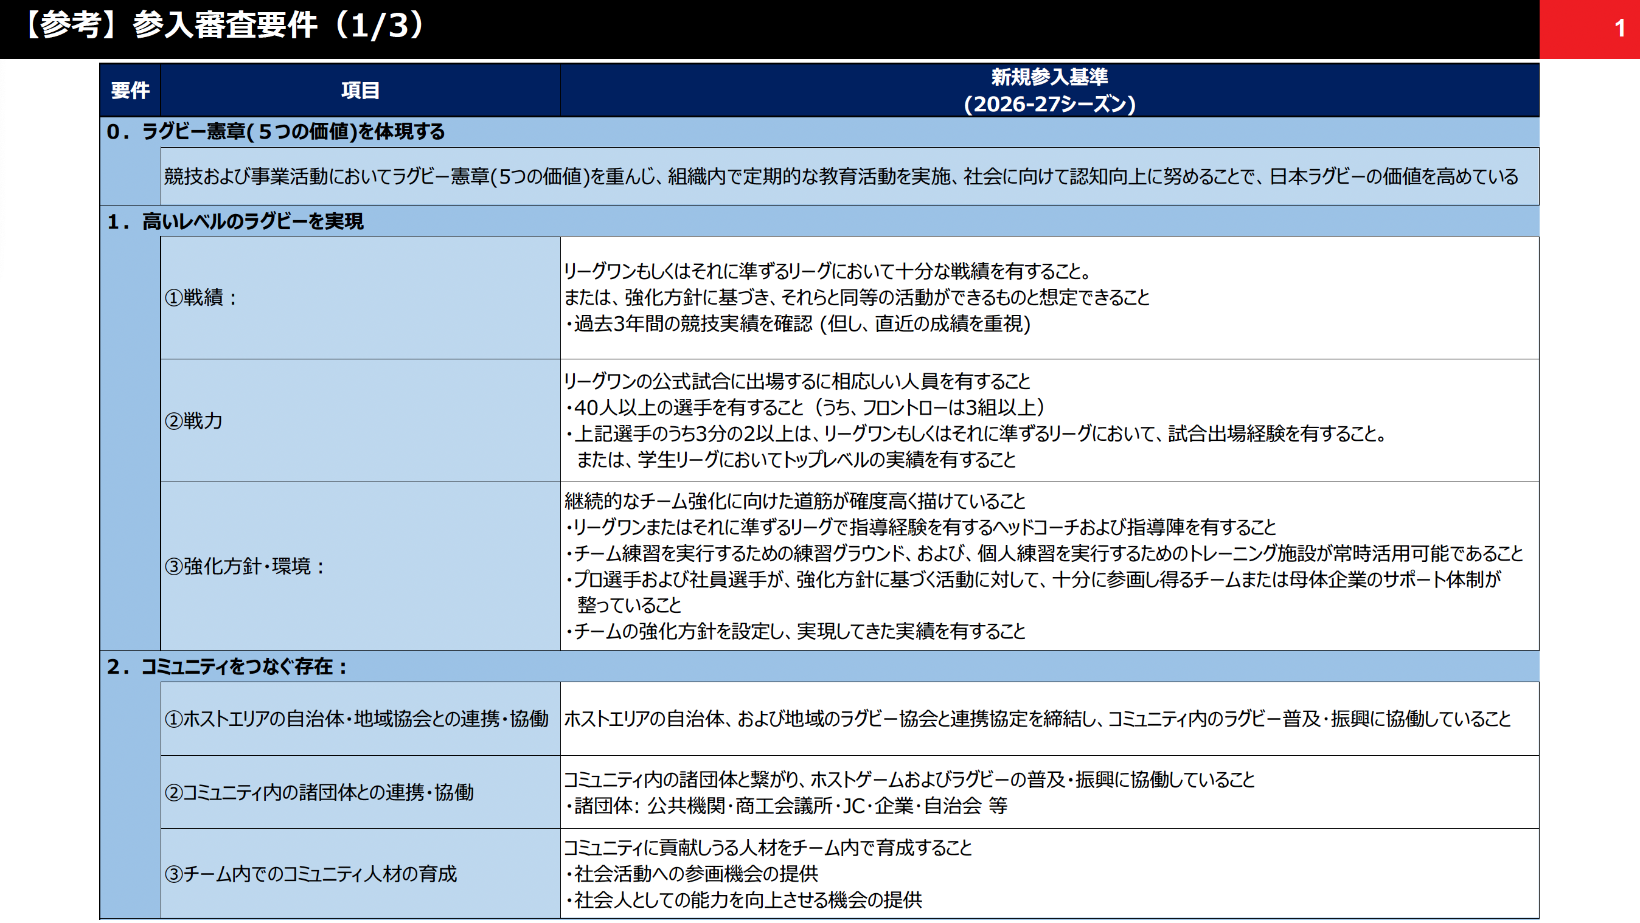Select the 項目 column header

click(360, 91)
